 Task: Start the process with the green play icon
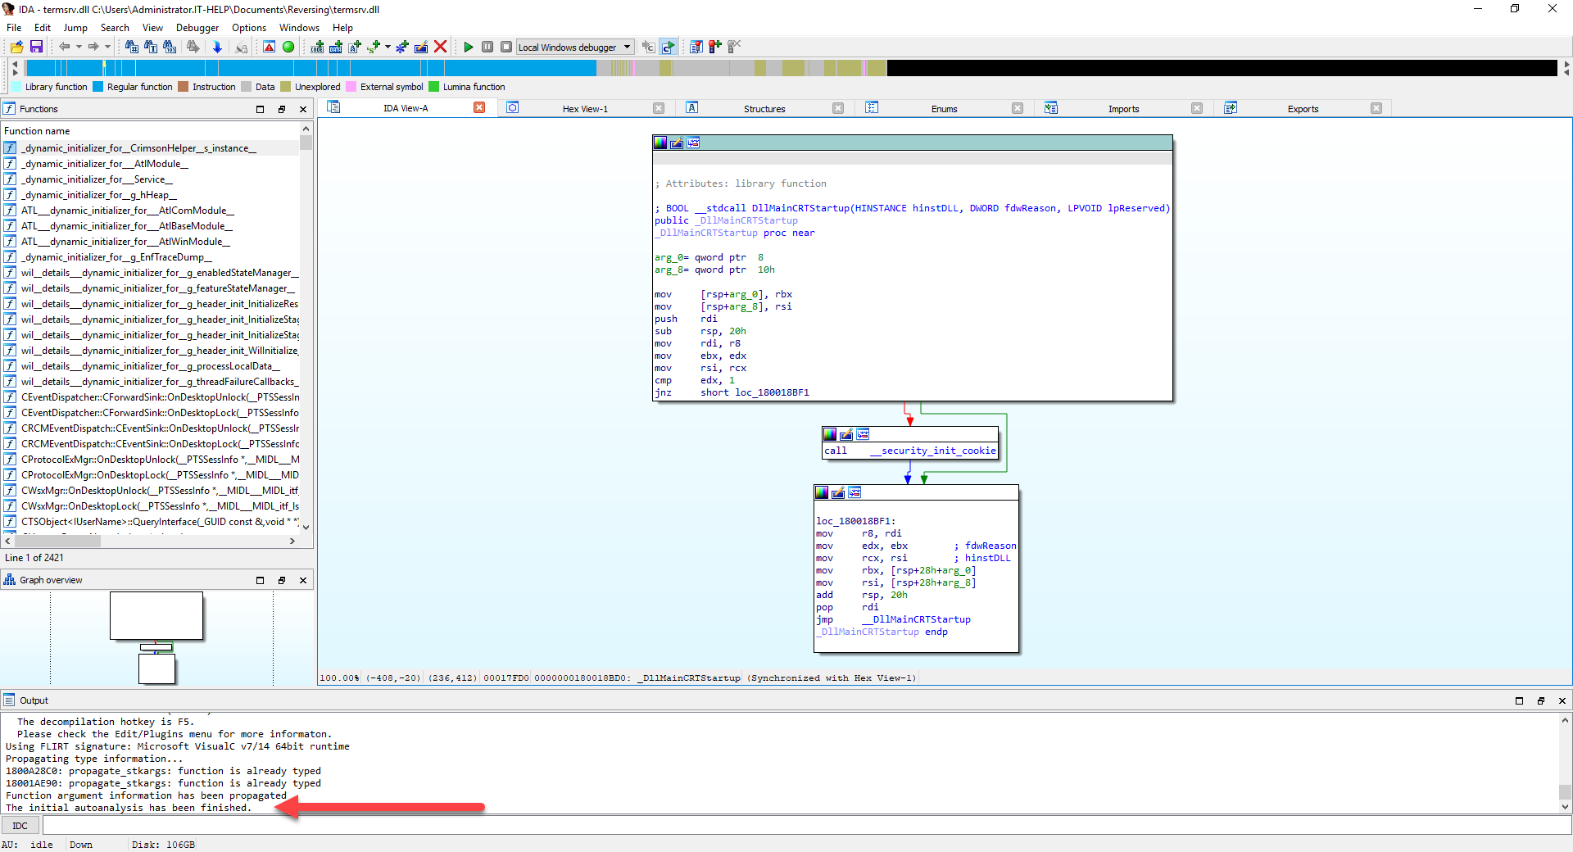point(469,47)
